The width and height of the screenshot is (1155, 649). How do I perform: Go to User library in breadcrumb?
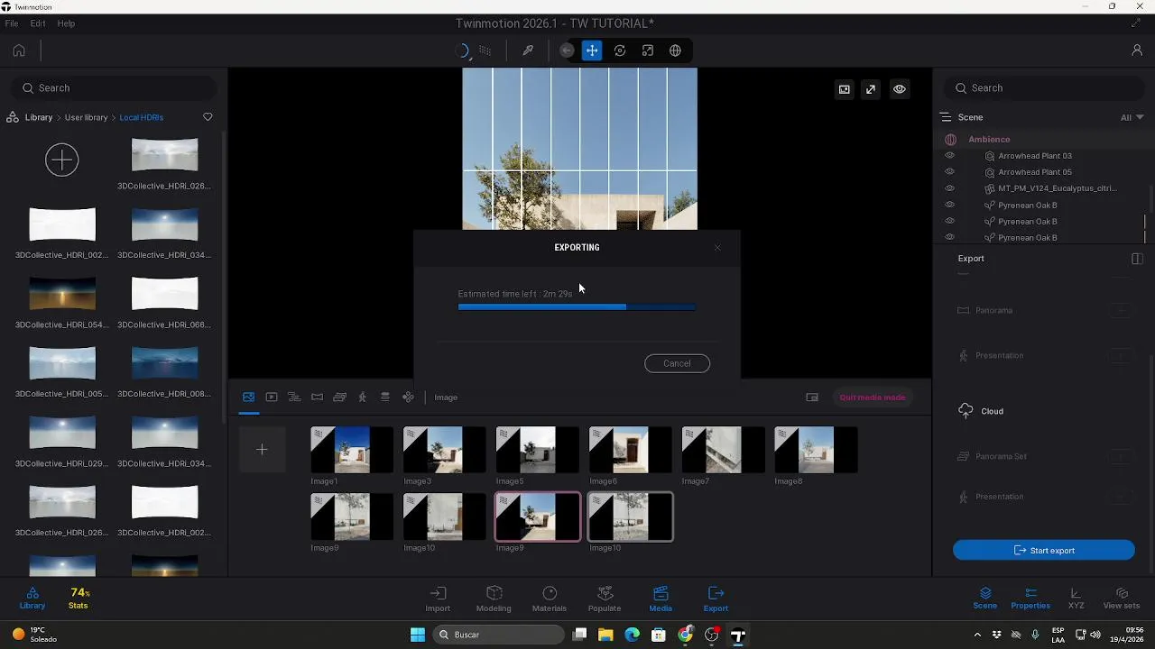(x=86, y=117)
